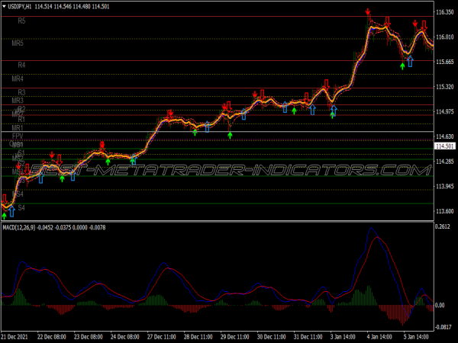
Task: Click the green buy arrow below 29 Dec dip
Action: coord(230,133)
